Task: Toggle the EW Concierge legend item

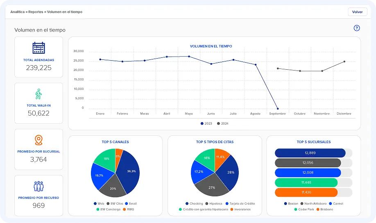Action: [108, 209]
